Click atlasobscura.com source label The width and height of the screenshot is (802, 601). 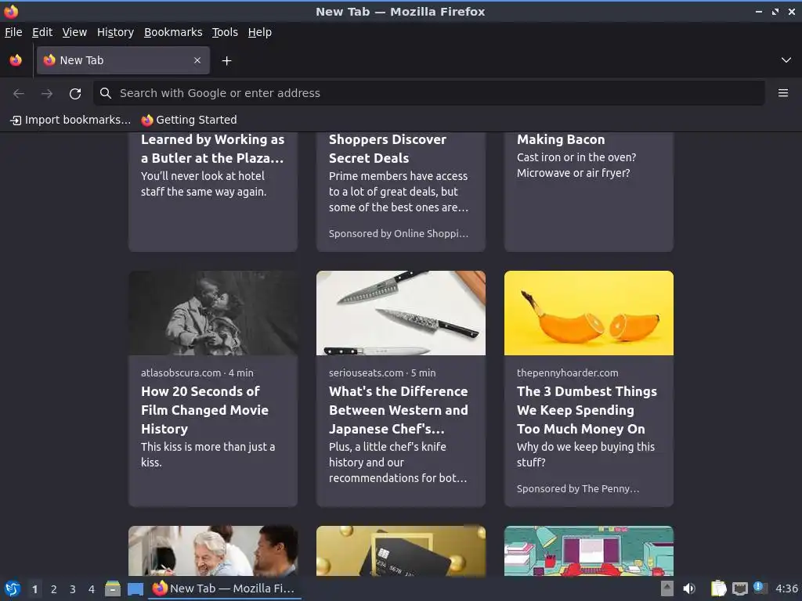181,373
